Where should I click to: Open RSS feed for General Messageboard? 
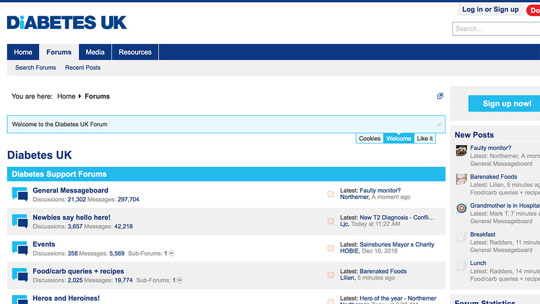[x=331, y=194]
